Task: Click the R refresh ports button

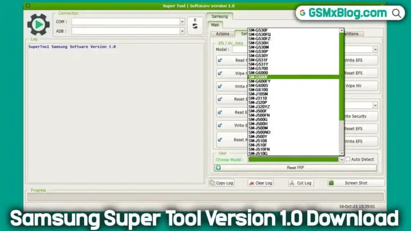Action: click(x=195, y=26)
